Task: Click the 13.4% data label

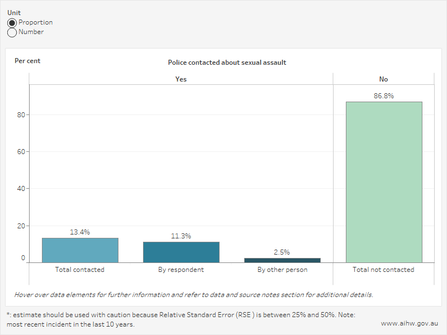Action: pos(80,232)
